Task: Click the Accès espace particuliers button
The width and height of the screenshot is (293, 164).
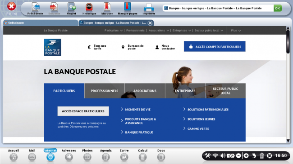Action: click(83, 111)
